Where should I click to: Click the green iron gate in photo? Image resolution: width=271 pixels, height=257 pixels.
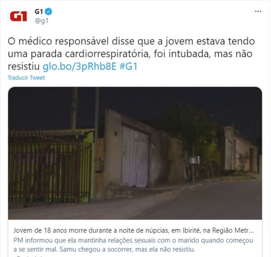coord(50,171)
